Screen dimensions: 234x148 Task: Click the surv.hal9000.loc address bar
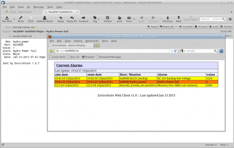coord(111,51)
